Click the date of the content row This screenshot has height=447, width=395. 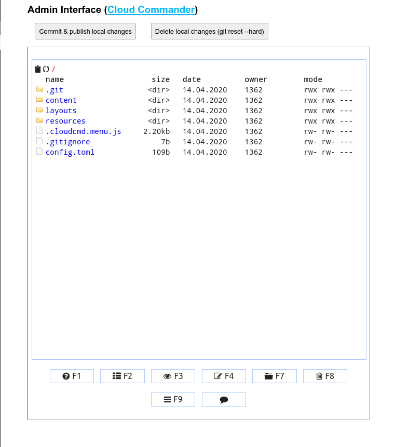205,100
